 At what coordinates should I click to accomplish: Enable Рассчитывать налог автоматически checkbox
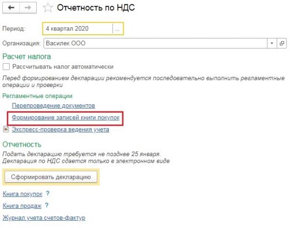[6, 67]
